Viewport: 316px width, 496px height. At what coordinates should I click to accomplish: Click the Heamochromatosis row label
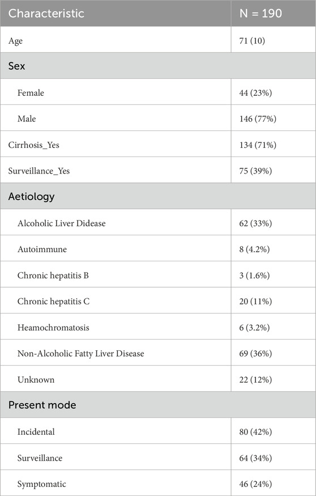(x=53, y=328)
